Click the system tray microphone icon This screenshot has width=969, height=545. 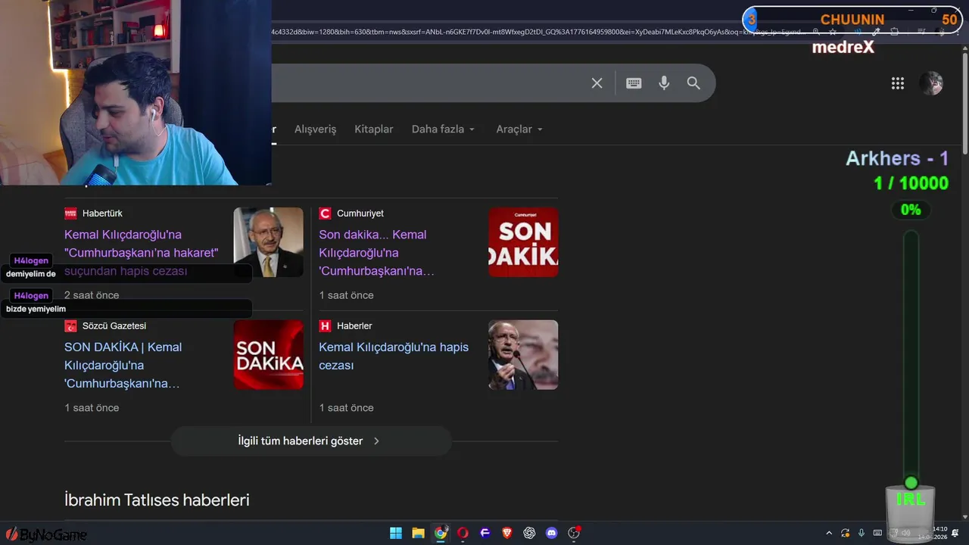pyautogui.click(x=862, y=533)
